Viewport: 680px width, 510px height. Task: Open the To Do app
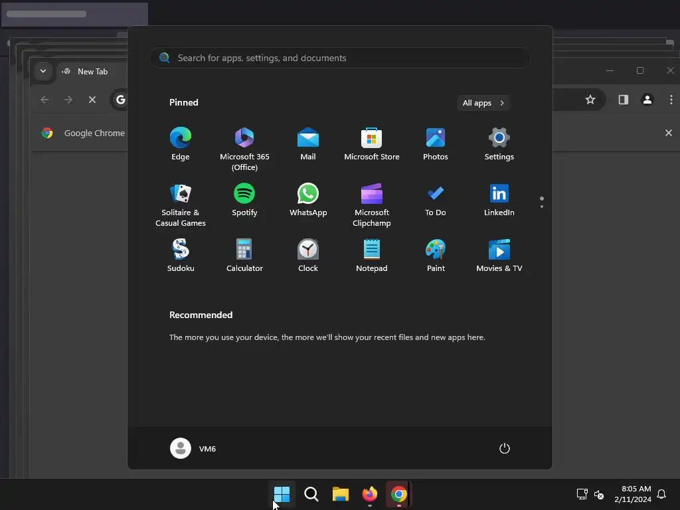[x=436, y=200]
